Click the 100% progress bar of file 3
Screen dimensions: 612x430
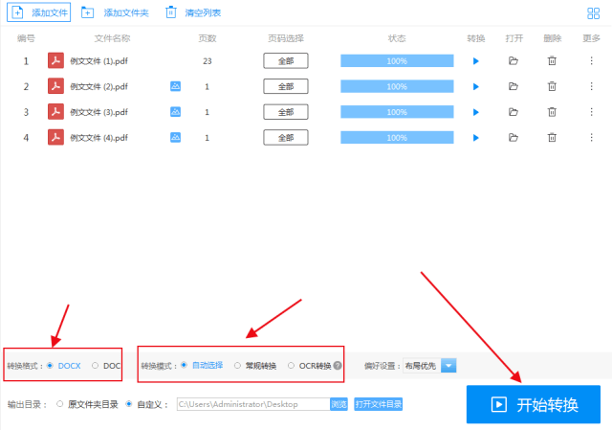point(397,112)
